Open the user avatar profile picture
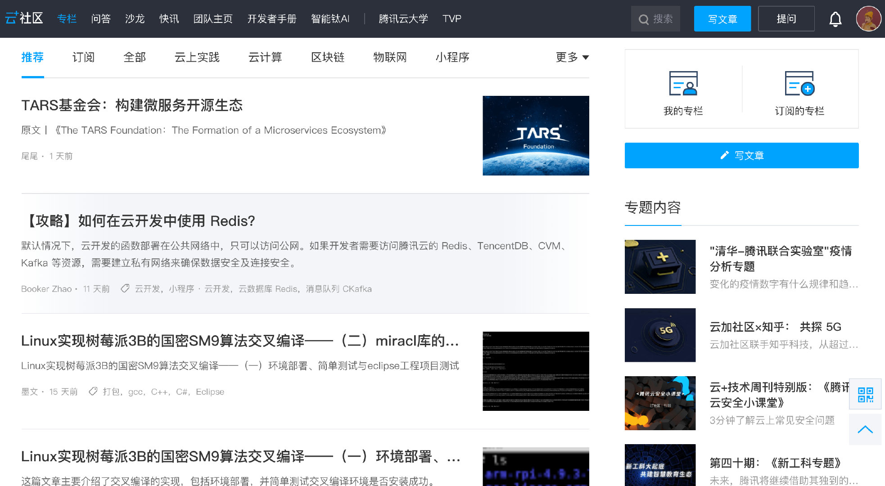The image size is (885, 486). click(x=868, y=18)
